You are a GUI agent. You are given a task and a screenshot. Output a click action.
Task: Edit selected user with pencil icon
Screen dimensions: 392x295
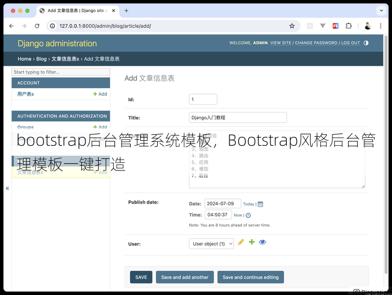pos(241,242)
